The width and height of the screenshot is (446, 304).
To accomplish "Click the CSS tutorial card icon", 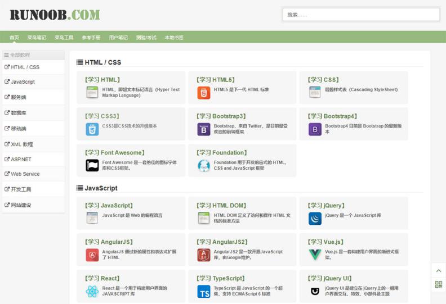I will click(315, 92).
